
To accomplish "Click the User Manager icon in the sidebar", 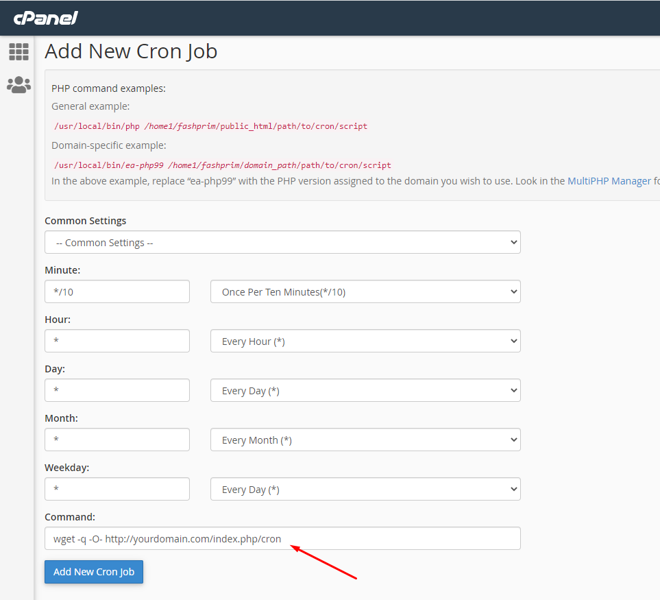I will 19,84.
